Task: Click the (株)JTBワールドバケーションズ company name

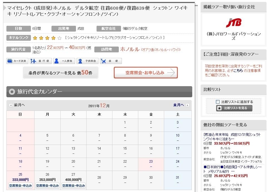Action: pos(233,36)
